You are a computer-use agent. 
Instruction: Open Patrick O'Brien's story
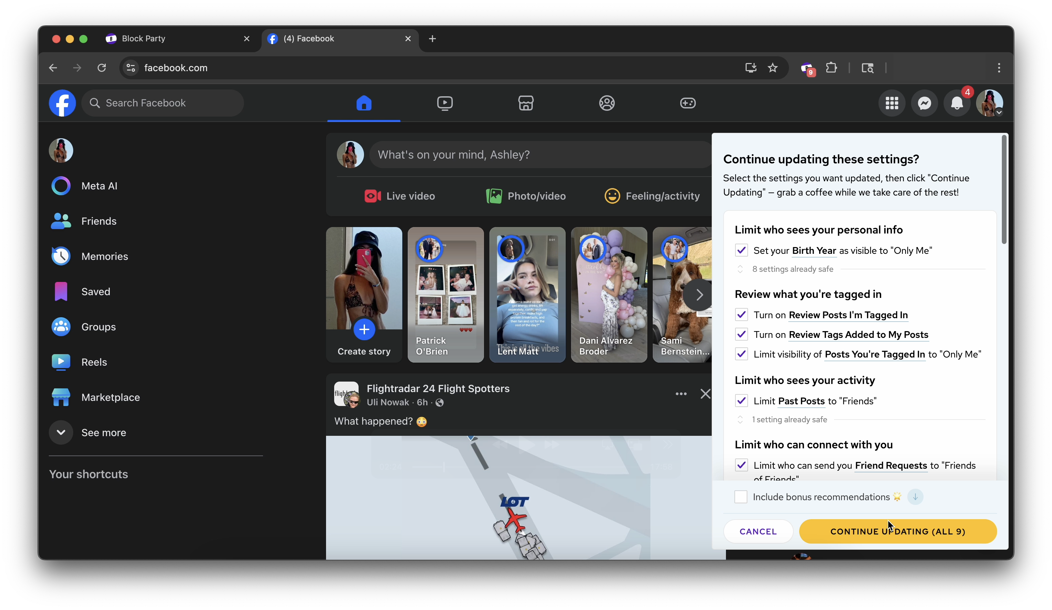(445, 295)
